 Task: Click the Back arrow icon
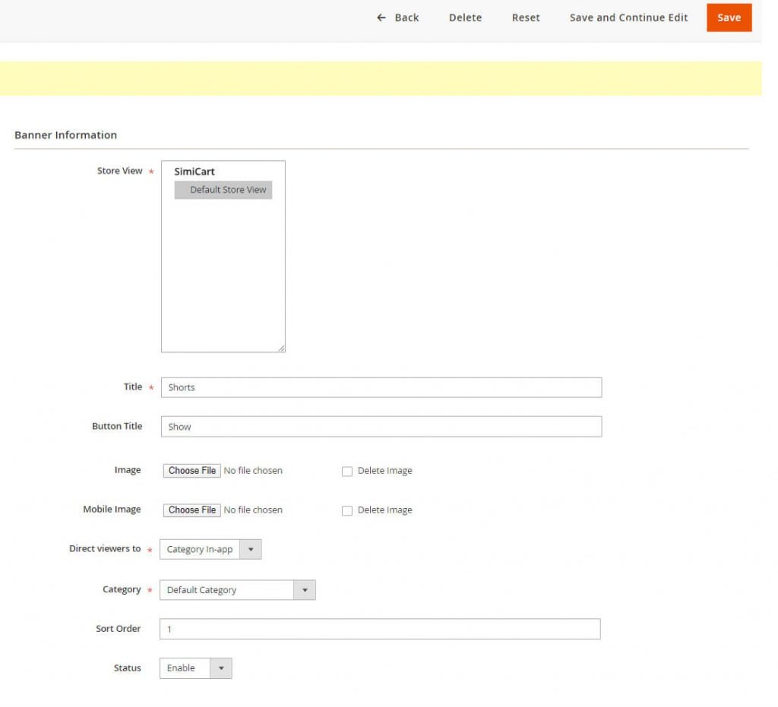tap(381, 18)
